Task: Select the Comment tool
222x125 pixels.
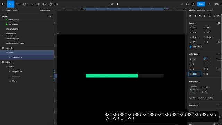Action: 56,4
